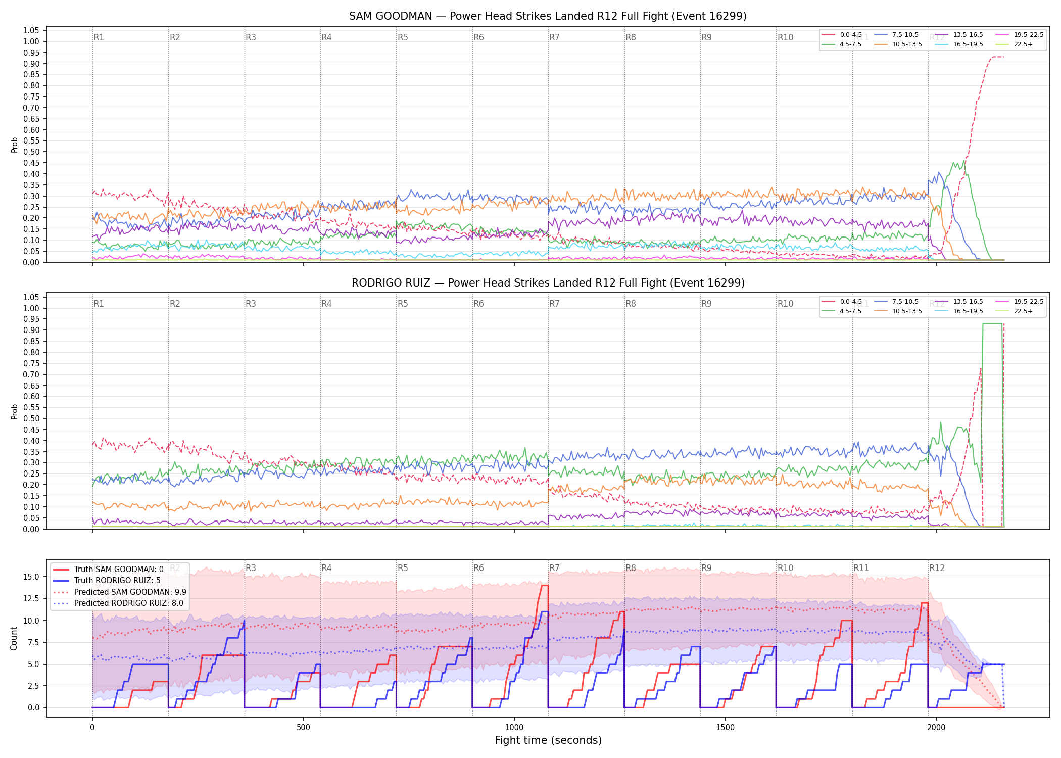Click the RODRIGO RUIZ chart title

click(548, 283)
